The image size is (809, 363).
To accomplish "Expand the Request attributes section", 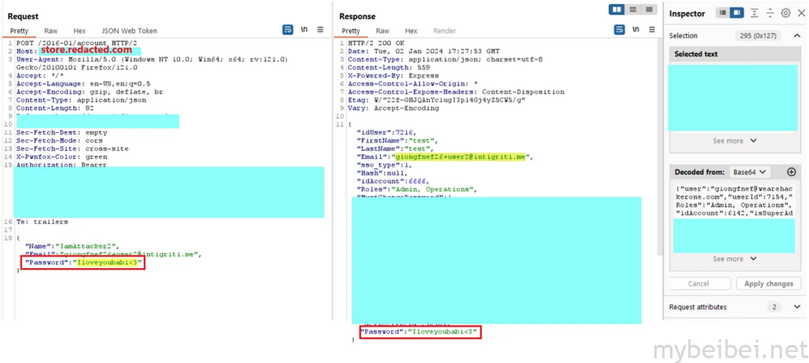I will pos(796,307).
